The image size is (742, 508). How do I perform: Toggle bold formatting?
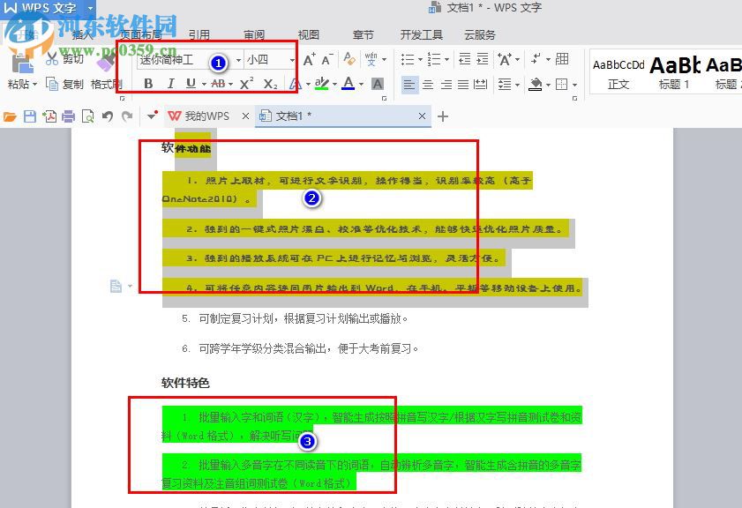[x=148, y=85]
